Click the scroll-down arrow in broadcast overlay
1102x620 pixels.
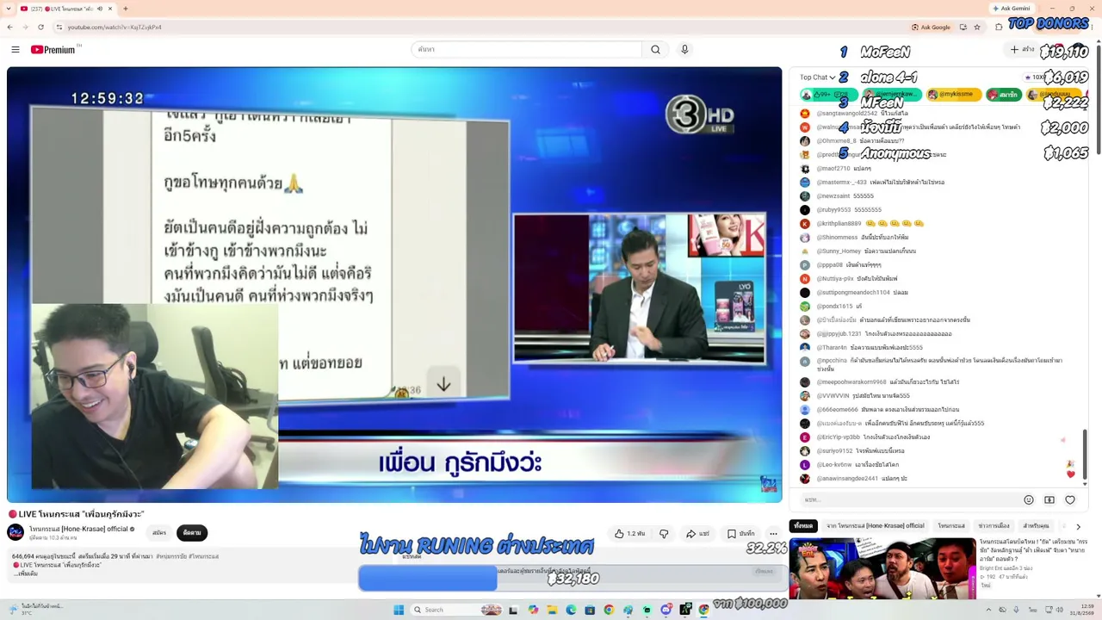443,385
